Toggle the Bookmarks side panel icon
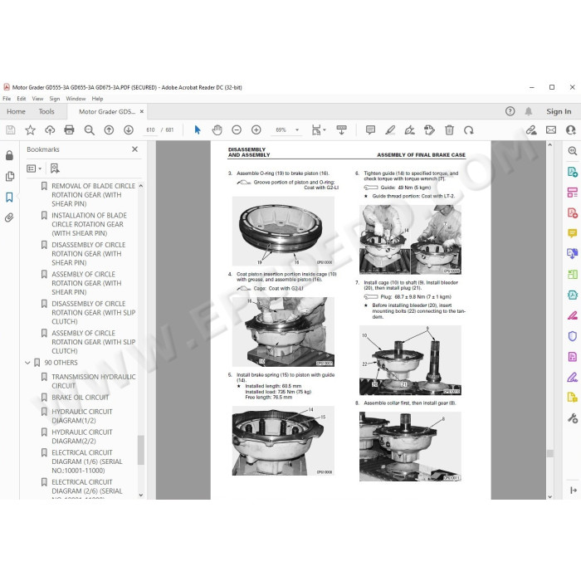Screen dimensions: 581x581 tap(10, 198)
